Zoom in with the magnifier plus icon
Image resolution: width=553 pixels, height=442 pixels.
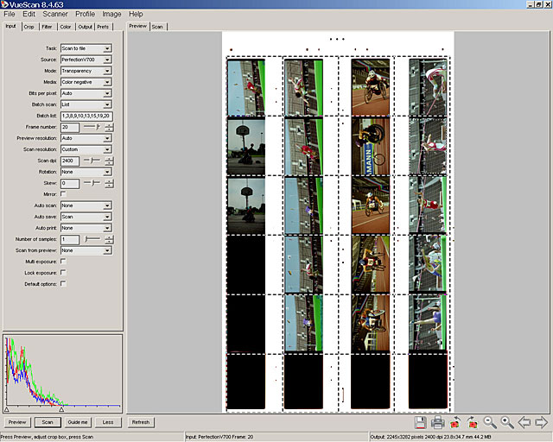(507, 422)
